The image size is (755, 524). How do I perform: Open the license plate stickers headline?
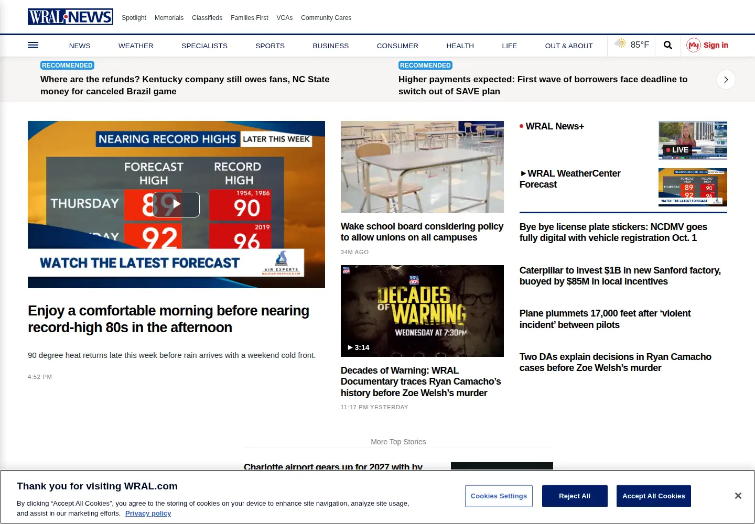tap(613, 232)
